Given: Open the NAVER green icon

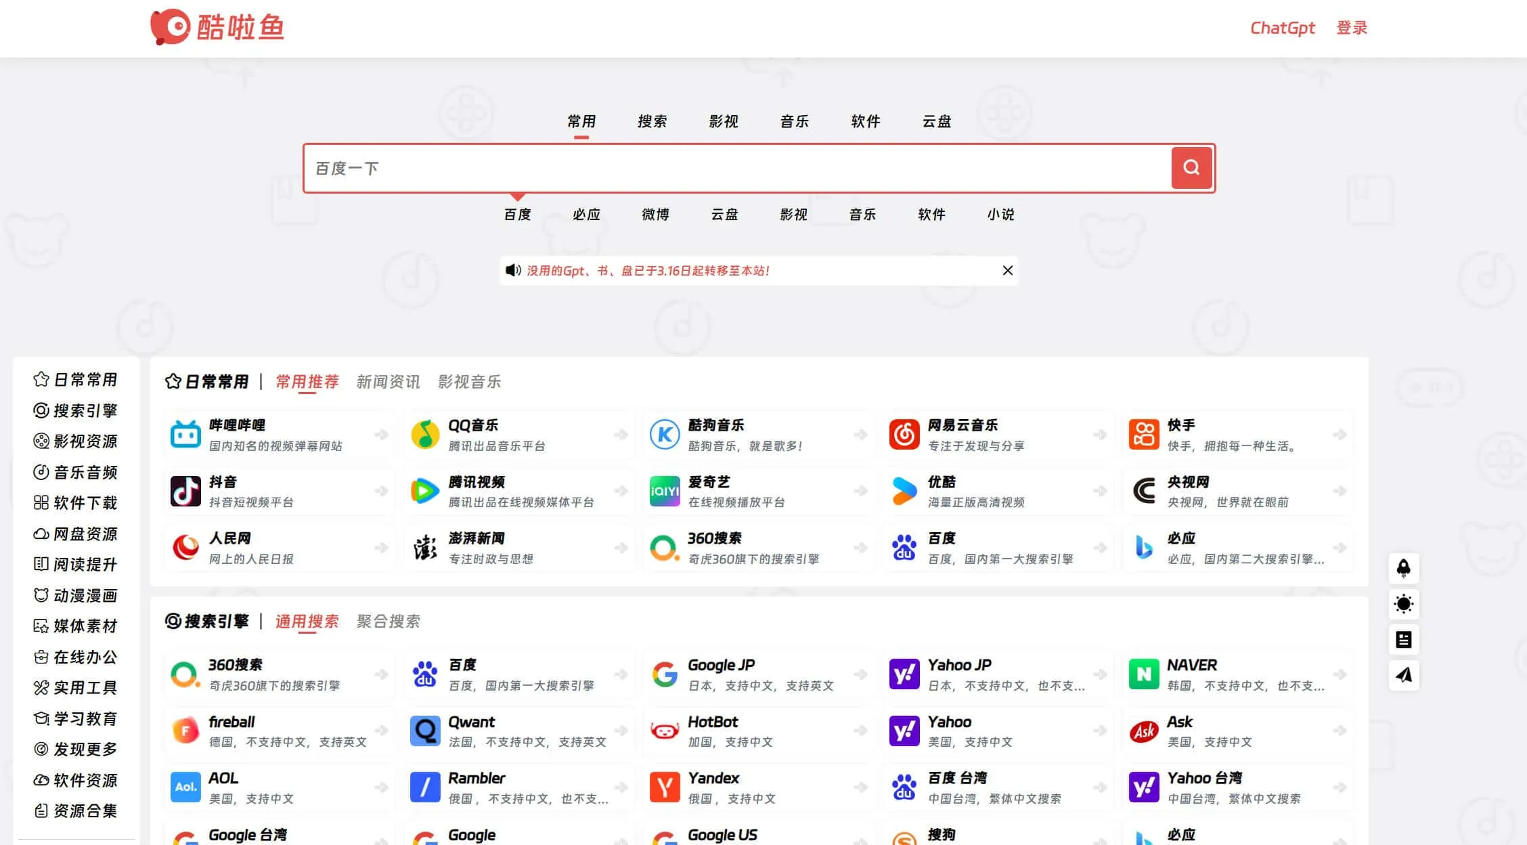Looking at the screenshot, I should (x=1144, y=674).
